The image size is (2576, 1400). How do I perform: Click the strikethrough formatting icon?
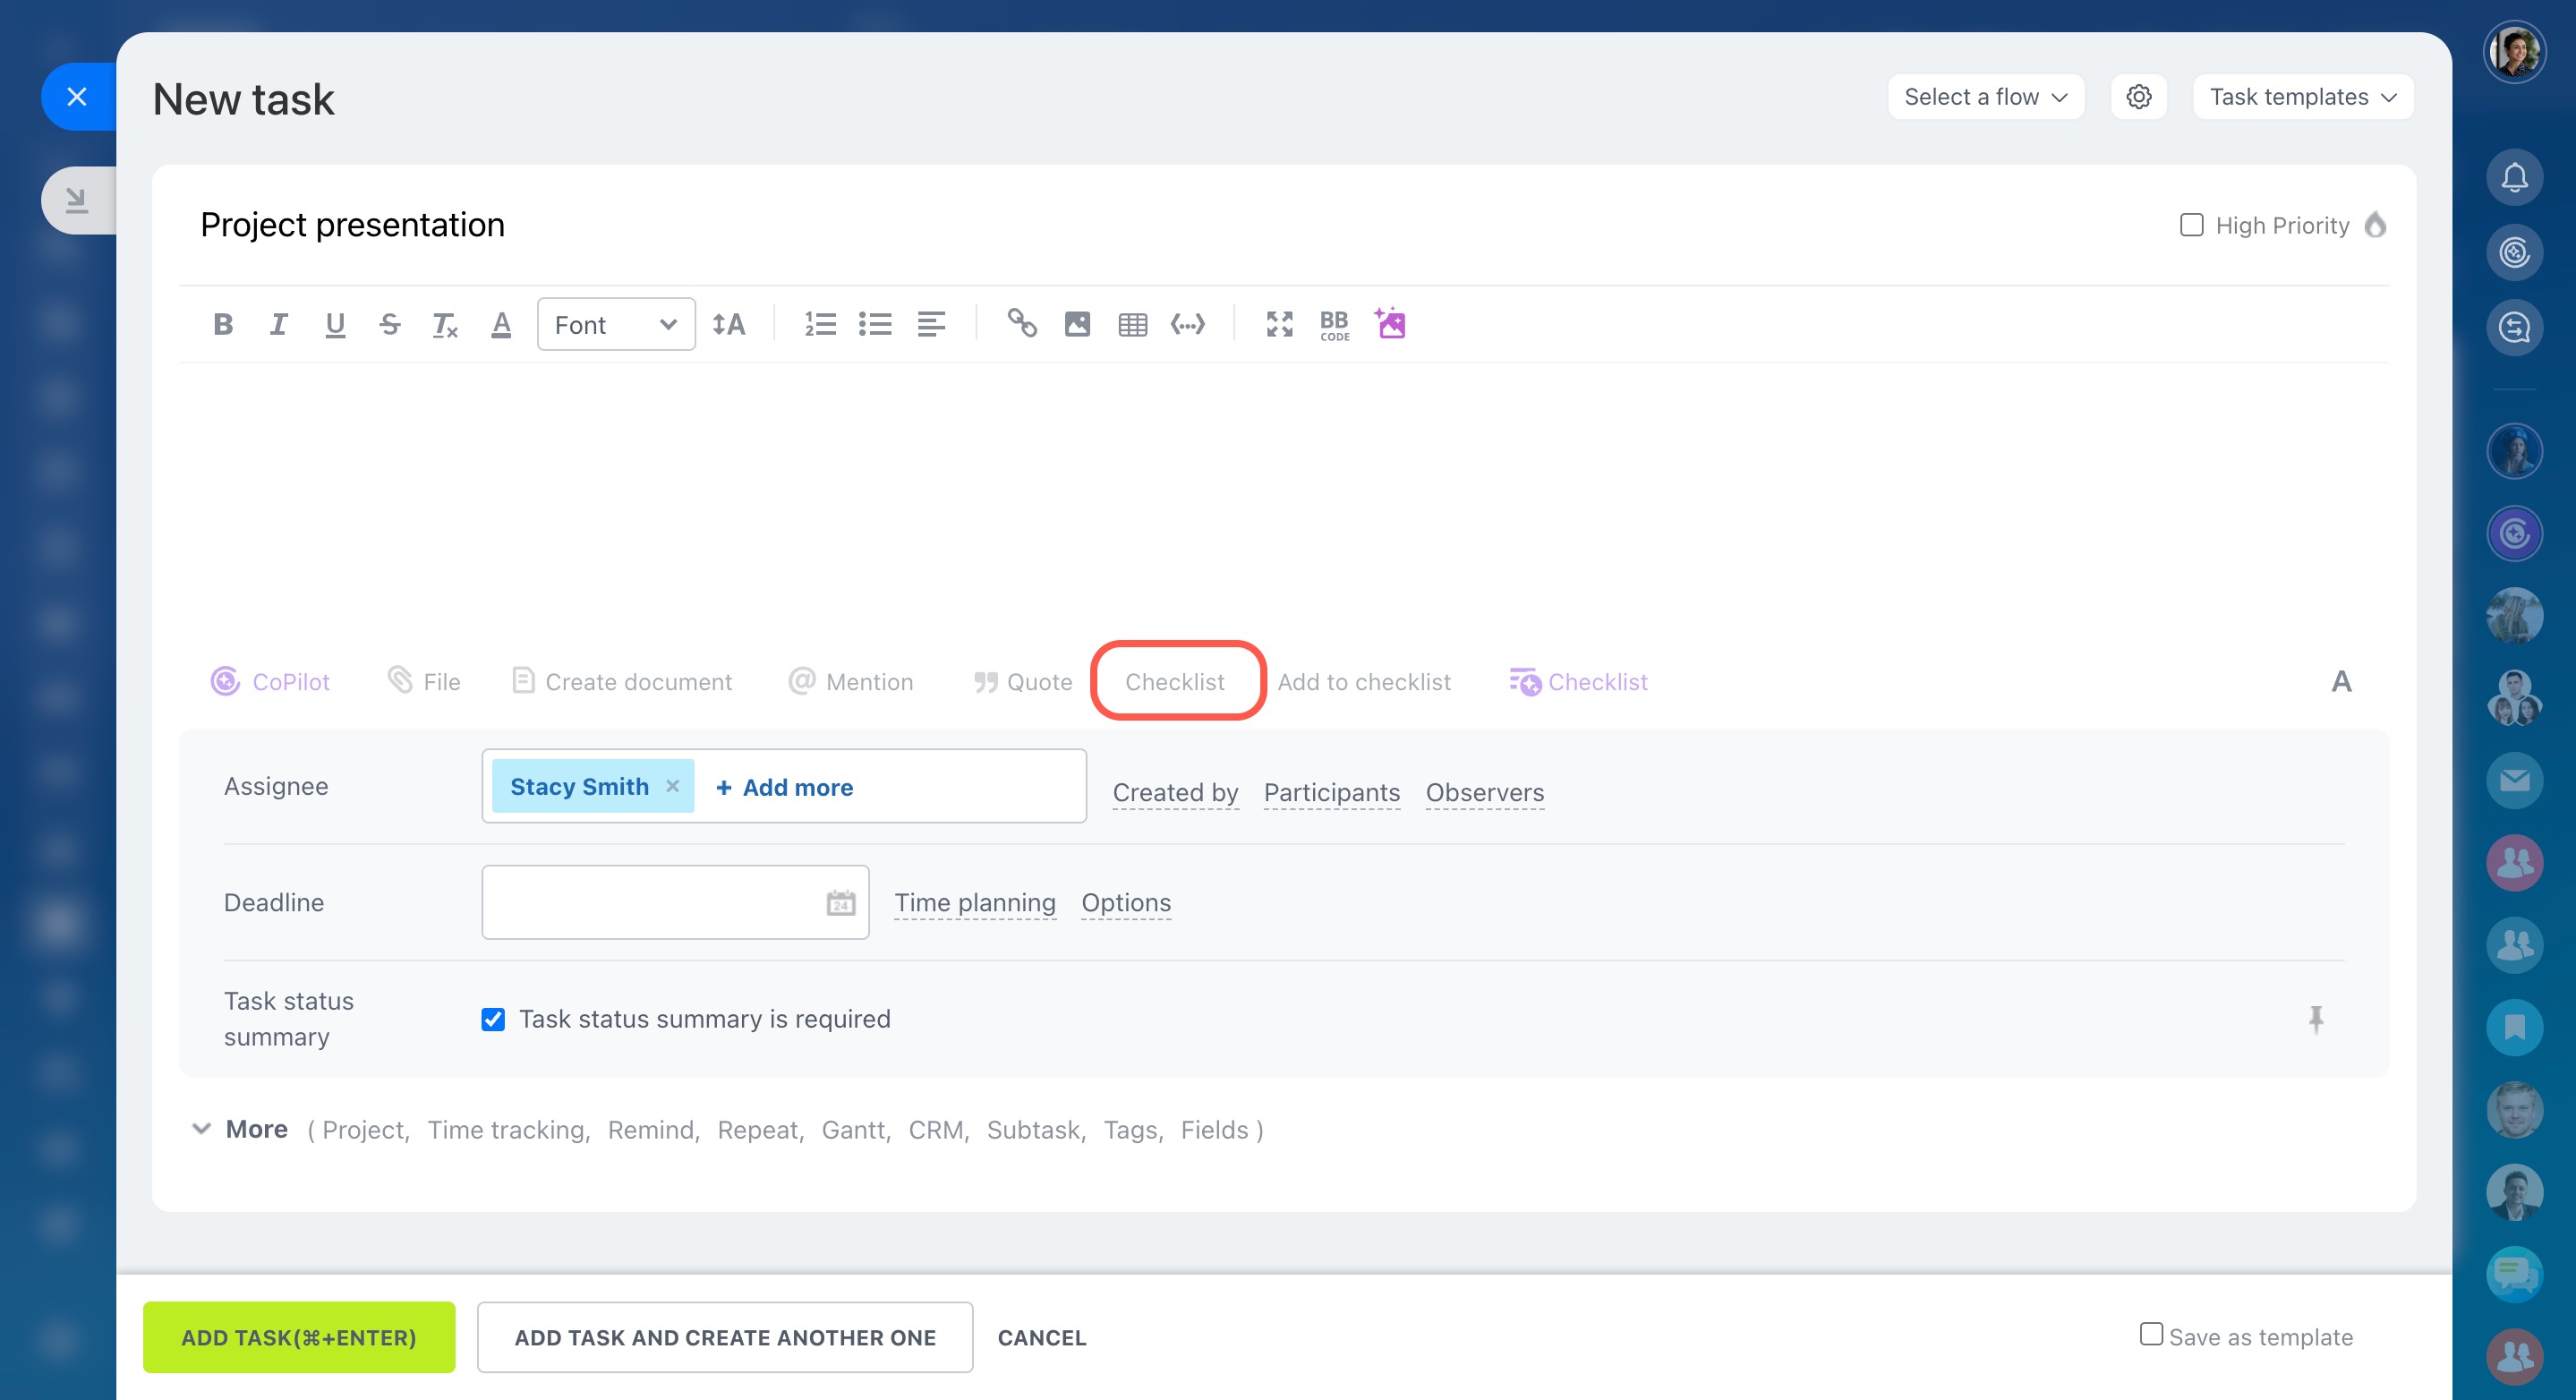click(389, 324)
